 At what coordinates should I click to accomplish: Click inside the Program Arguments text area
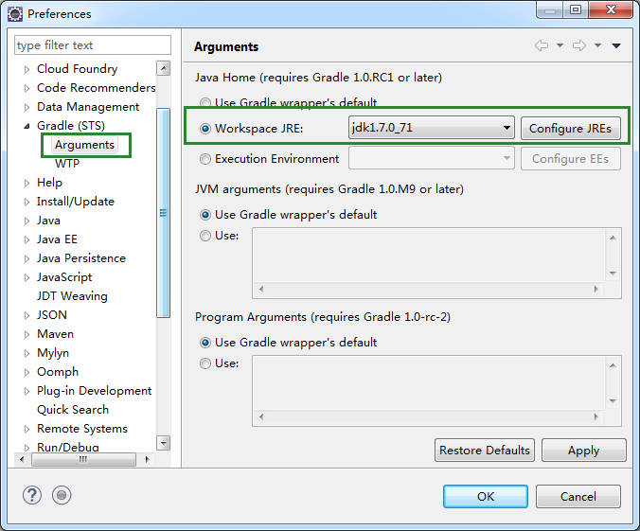(x=429, y=383)
